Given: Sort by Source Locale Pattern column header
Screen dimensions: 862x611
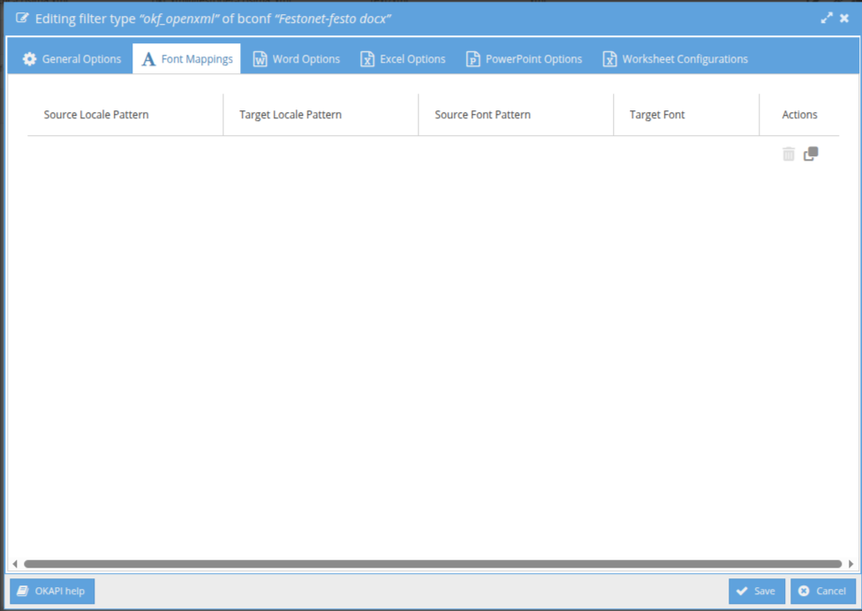Looking at the screenshot, I should click(x=96, y=115).
